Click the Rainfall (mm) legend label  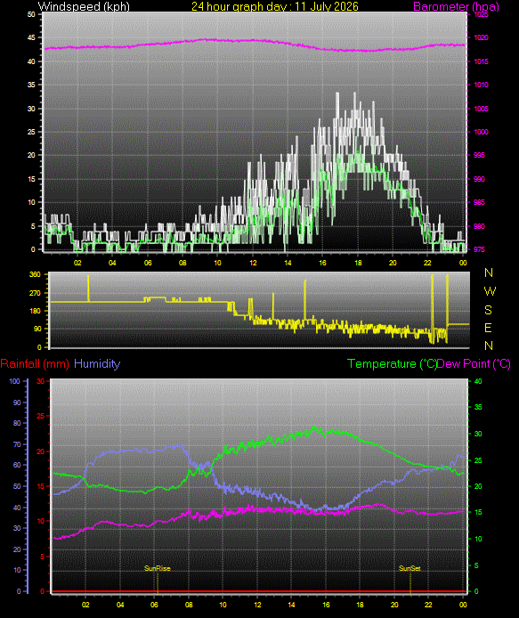coord(35,363)
